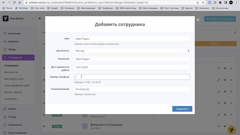Close the Добавить сотрудника dialog
The height and width of the screenshot is (135, 240).
198,20
